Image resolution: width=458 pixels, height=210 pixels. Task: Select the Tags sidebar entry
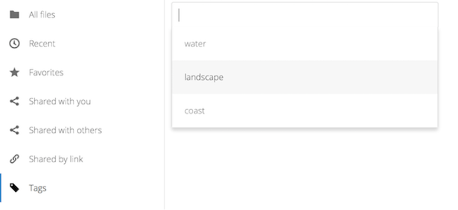[x=37, y=188]
